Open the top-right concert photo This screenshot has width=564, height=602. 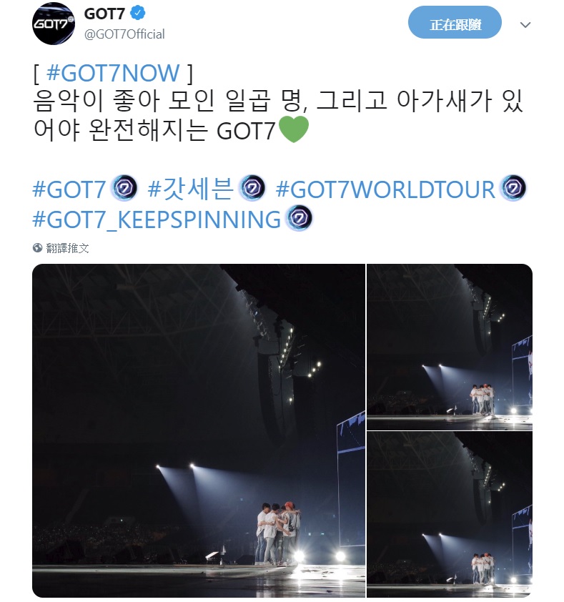[450, 347]
